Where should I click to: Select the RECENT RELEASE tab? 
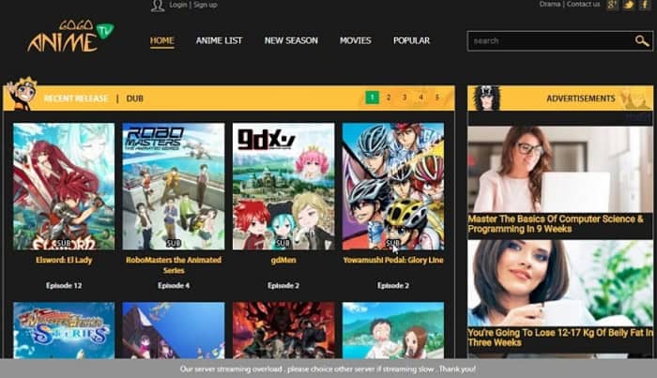point(76,98)
